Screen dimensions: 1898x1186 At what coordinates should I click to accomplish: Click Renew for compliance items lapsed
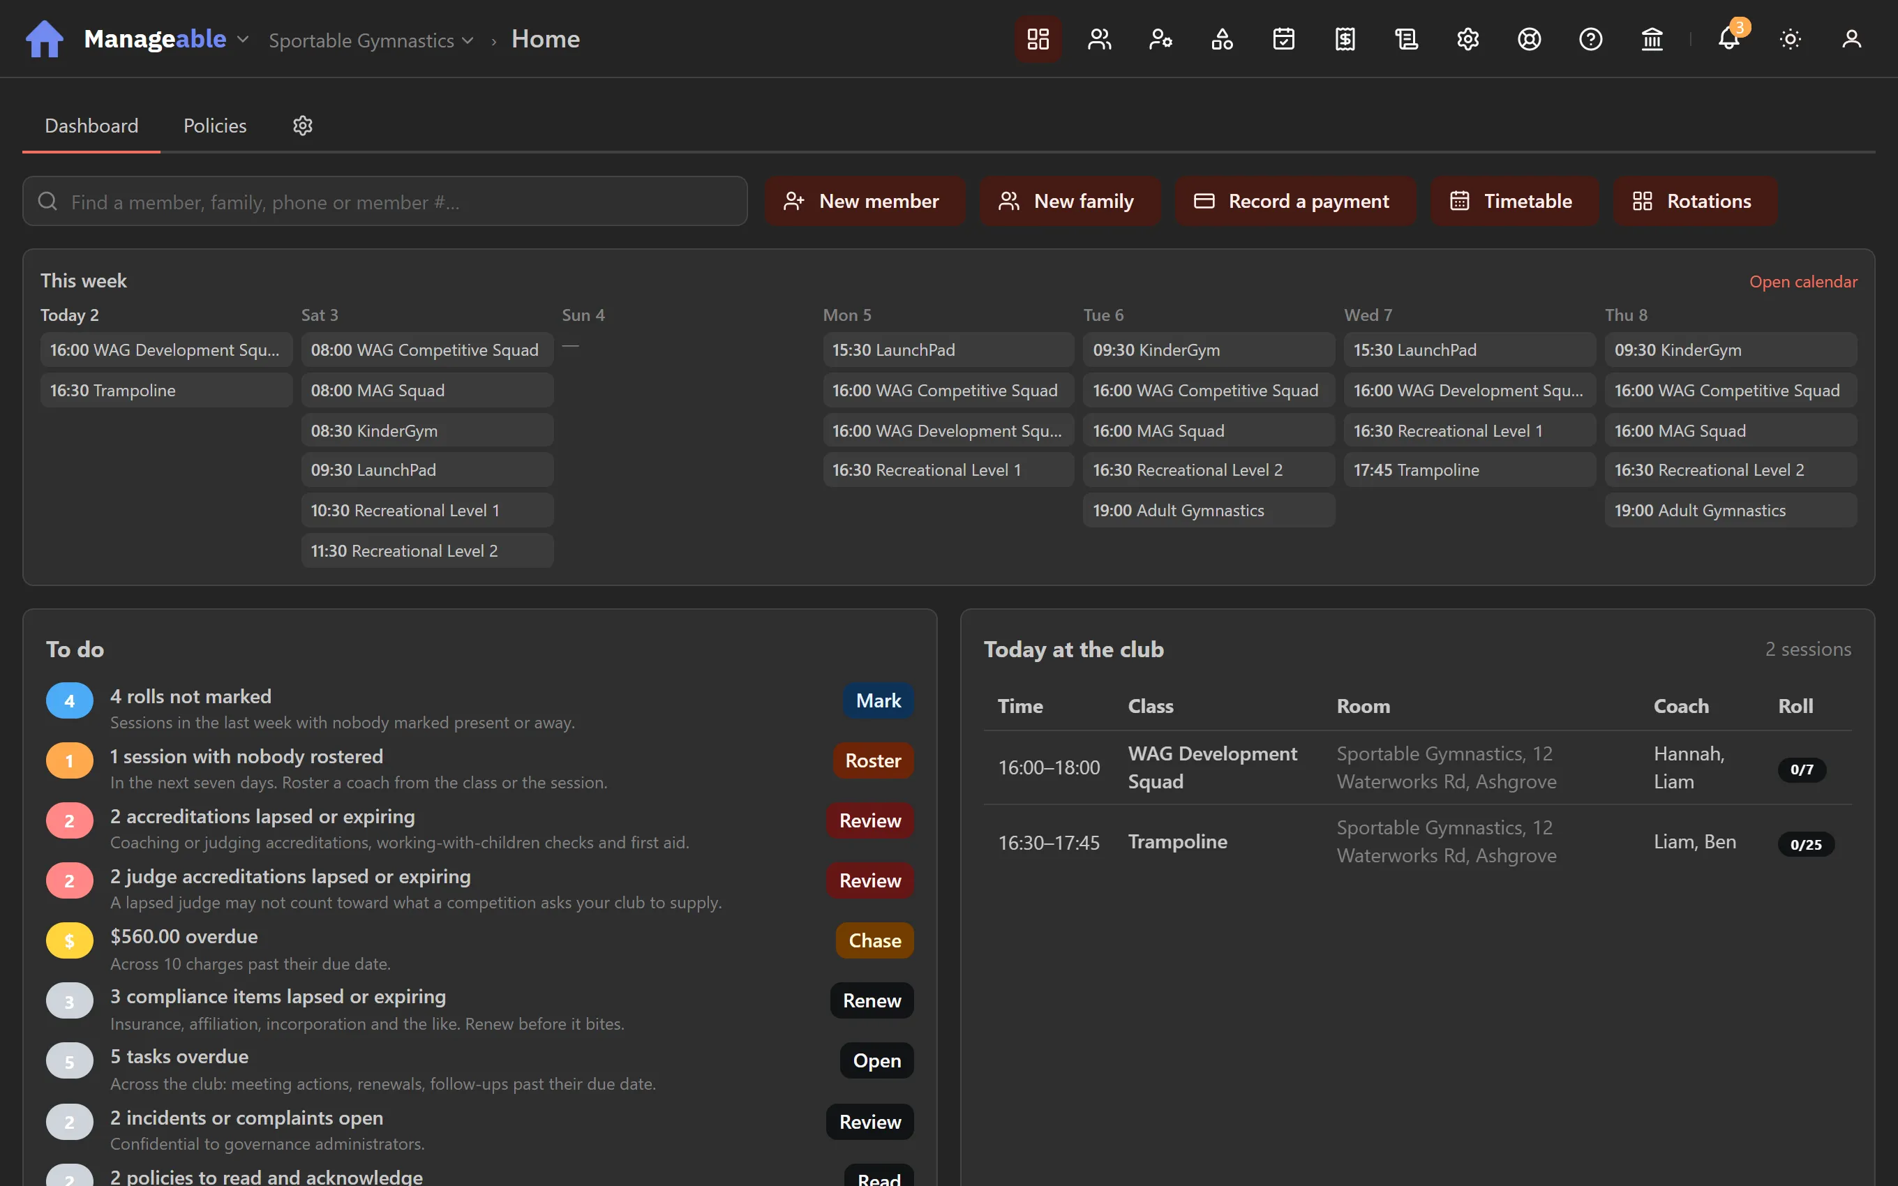(x=872, y=1001)
